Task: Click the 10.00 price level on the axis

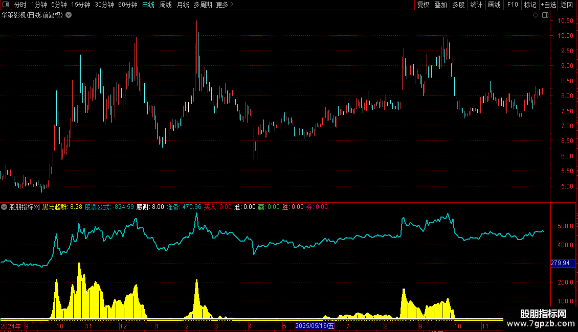Action: (x=565, y=36)
